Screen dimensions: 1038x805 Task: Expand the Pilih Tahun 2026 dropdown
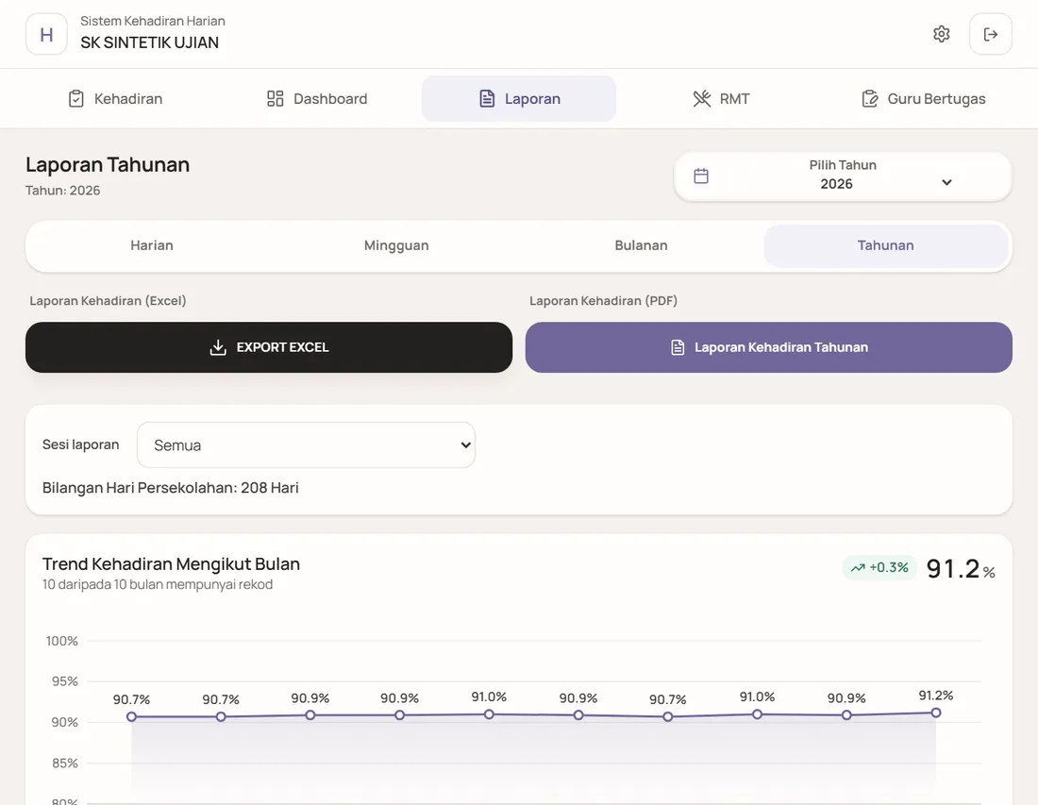pyautogui.click(x=843, y=176)
